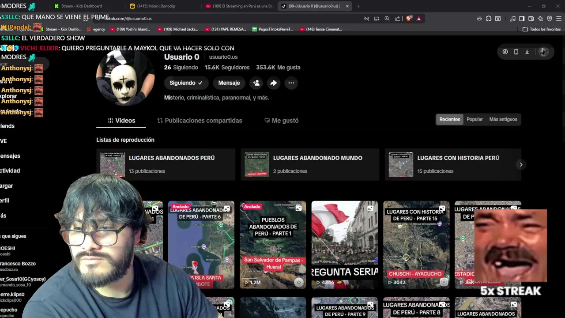Sort videos by Recientes

click(x=449, y=119)
